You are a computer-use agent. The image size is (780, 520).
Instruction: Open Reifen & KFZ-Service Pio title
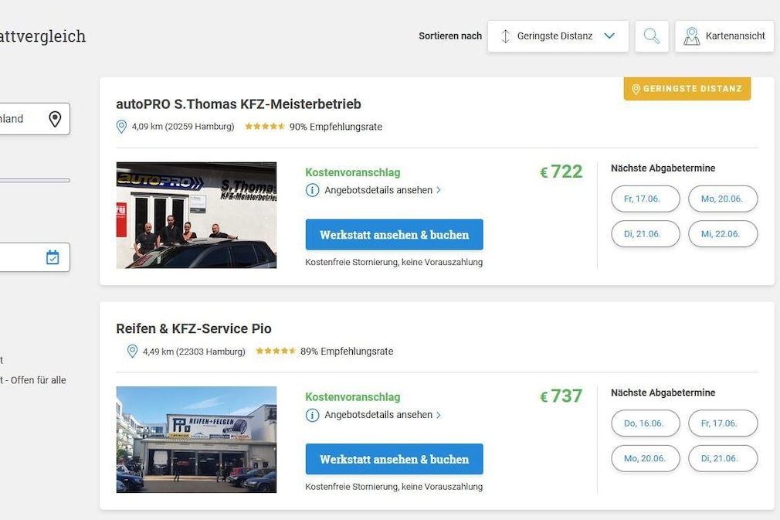194,328
